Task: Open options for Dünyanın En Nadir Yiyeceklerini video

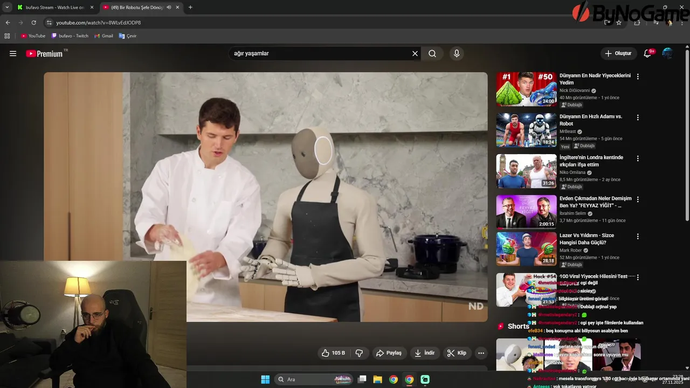Action: pyautogui.click(x=638, y=77)
